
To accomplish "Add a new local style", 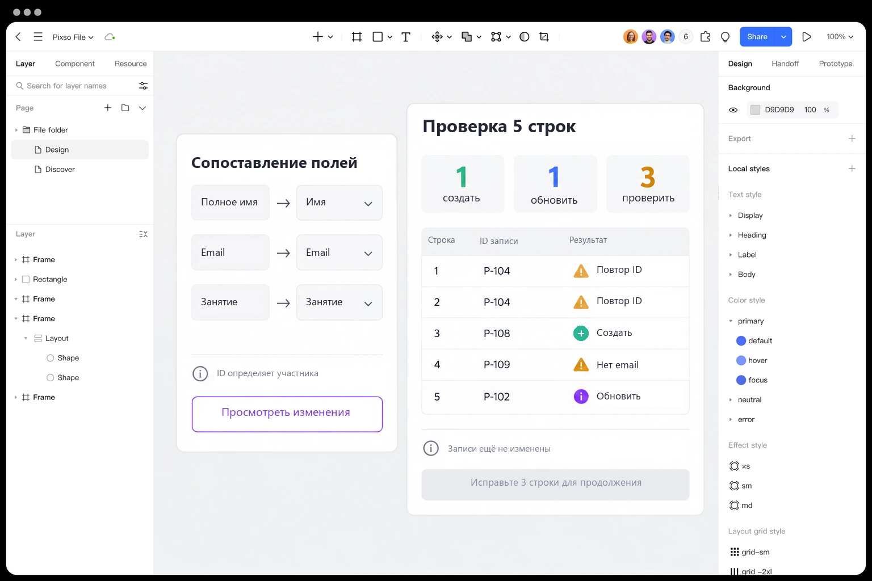I will coord(852,169).
